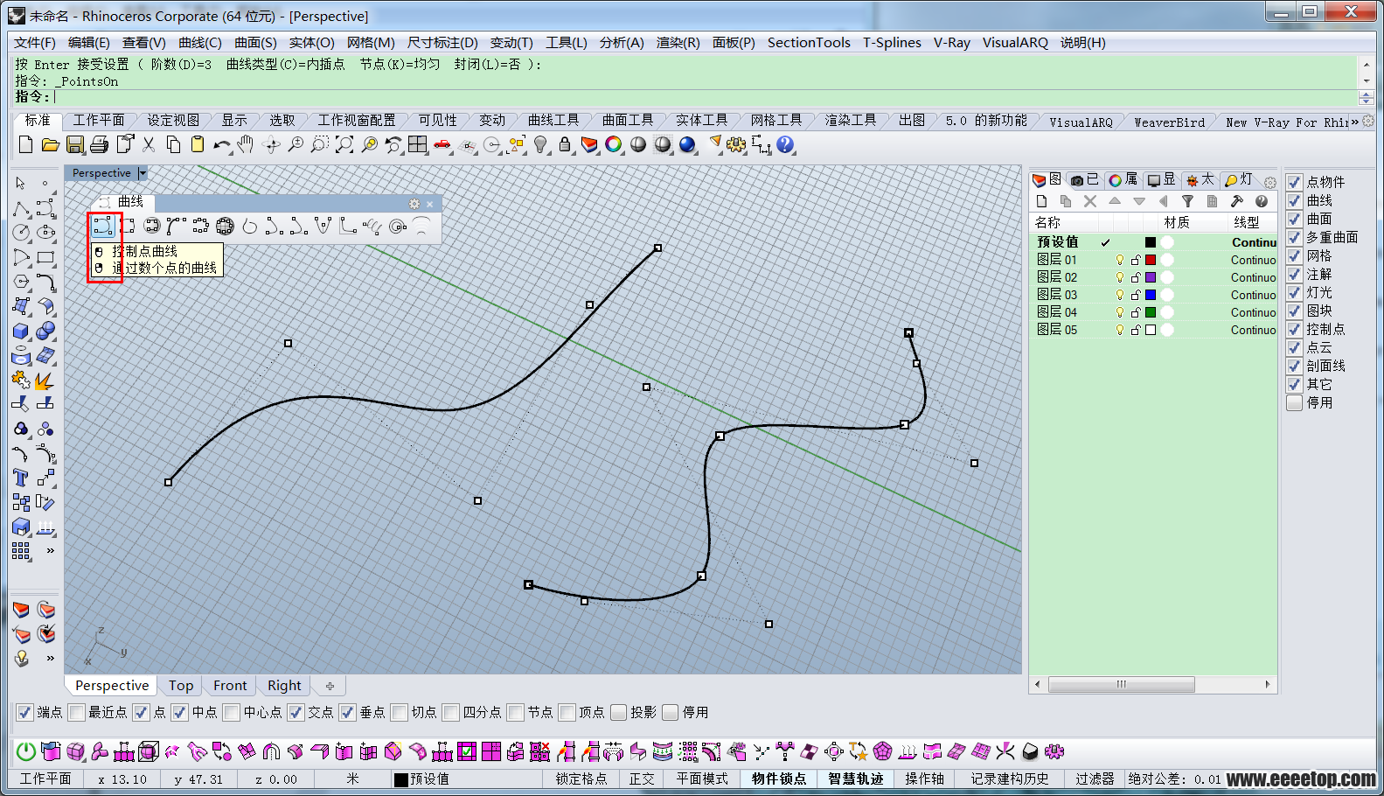The width and height of the screenshot is (1384, 796).
Task: Open the 分析(A) menu
Action: tap(622, 43)
